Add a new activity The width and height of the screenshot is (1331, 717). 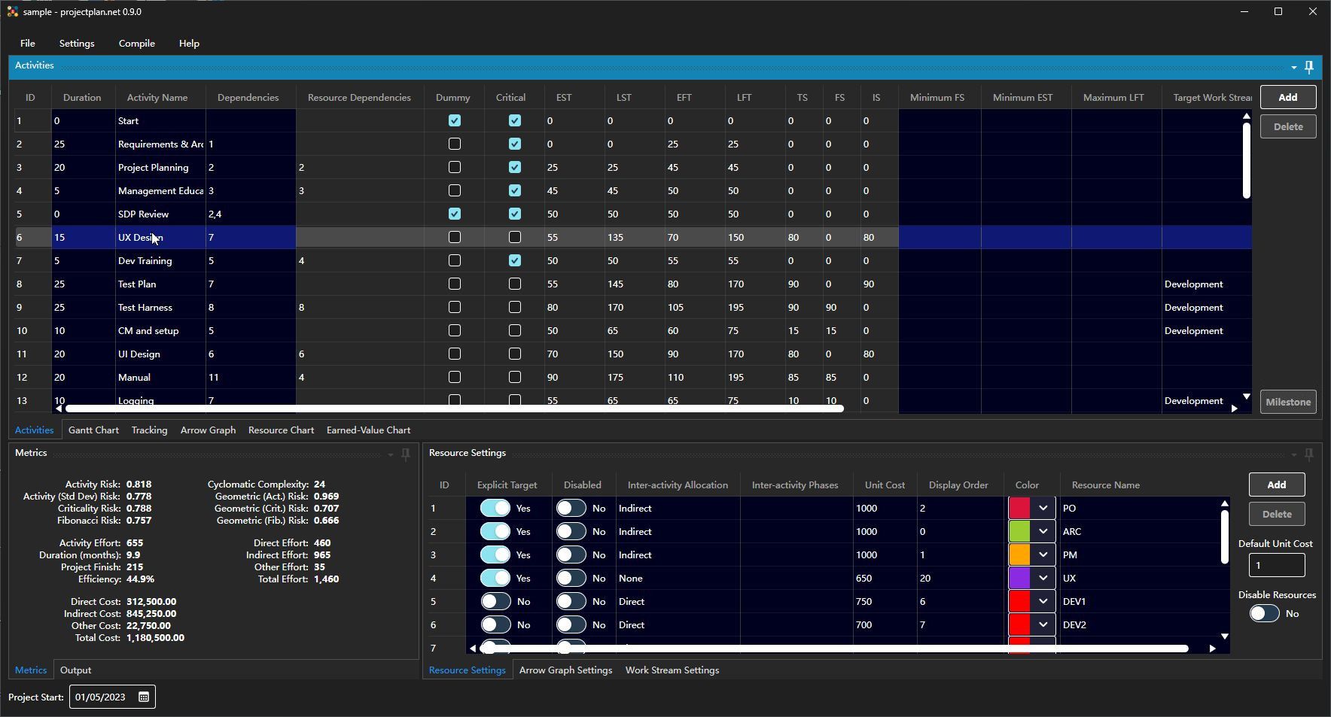1288,97
